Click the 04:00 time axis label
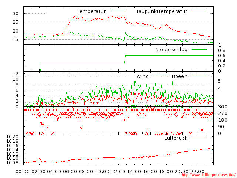Image resolution: width=237 pixels, height=178 pixels. coord(54,172)
